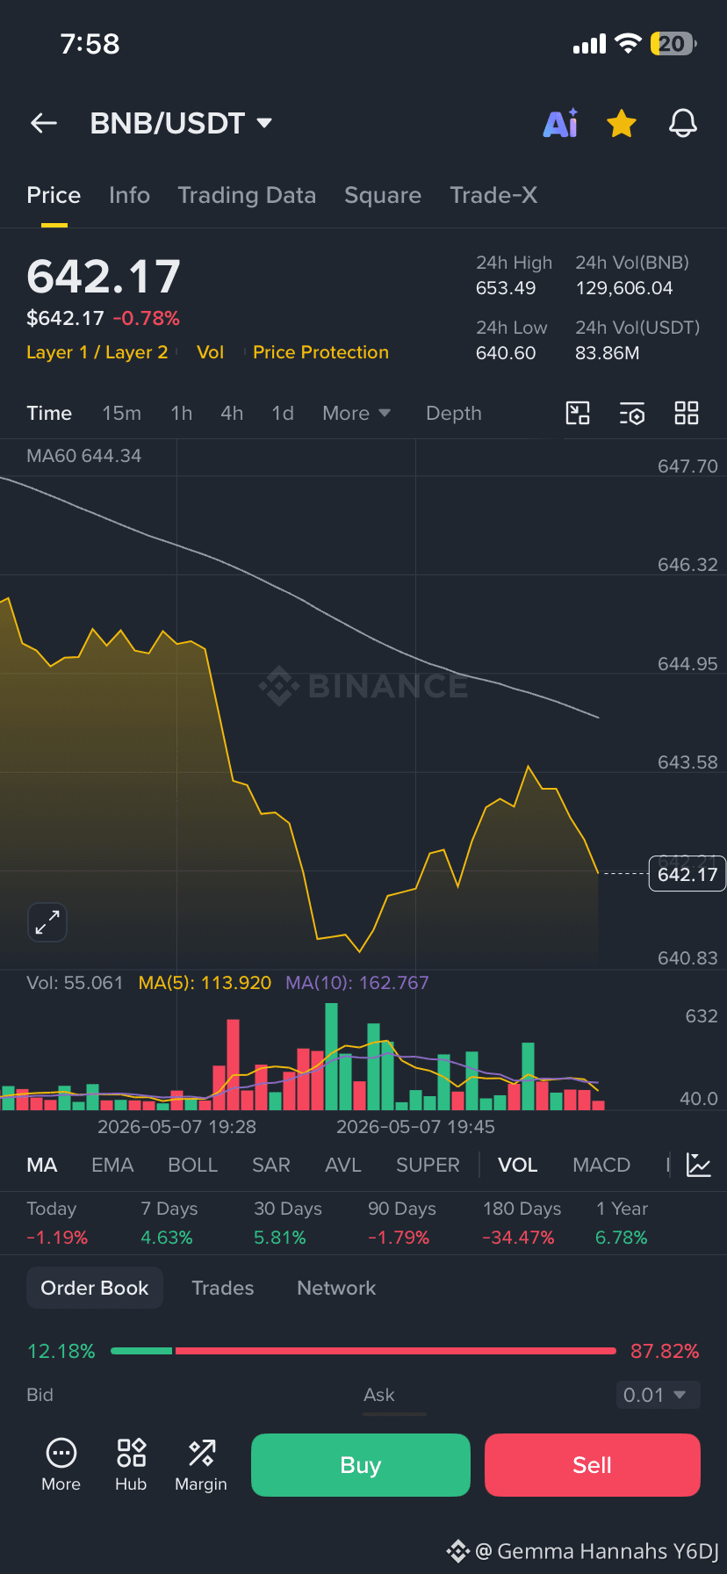
Task: Tap the 30 Days 5.81% performance
Action: 288,1223
